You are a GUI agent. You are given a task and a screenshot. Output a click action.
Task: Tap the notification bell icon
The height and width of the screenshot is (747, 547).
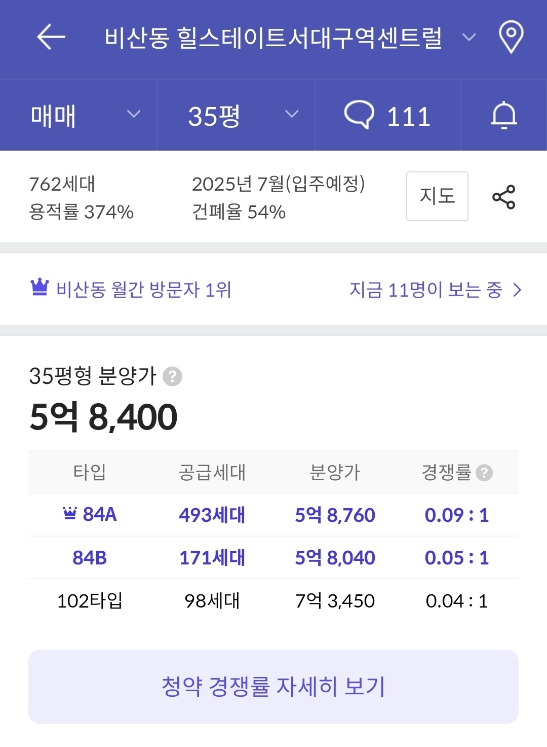504,115
